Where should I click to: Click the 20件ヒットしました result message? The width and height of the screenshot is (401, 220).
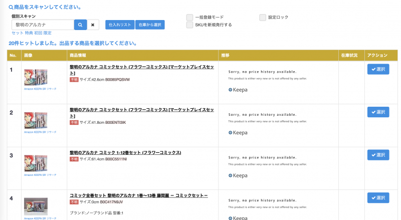73,43
